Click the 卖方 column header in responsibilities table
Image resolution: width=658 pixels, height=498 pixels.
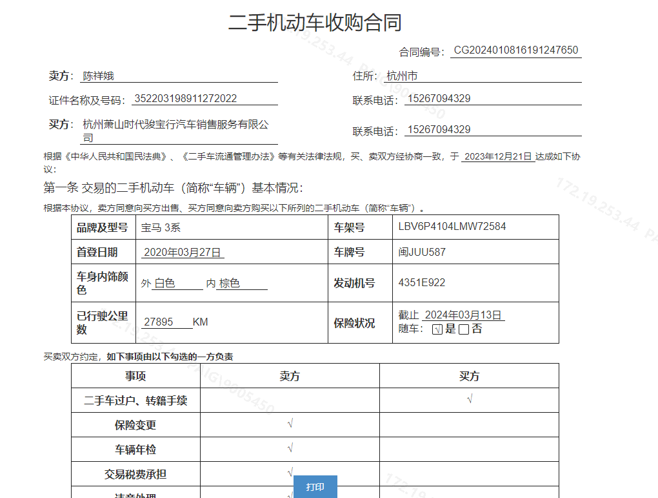coord(290,376)
